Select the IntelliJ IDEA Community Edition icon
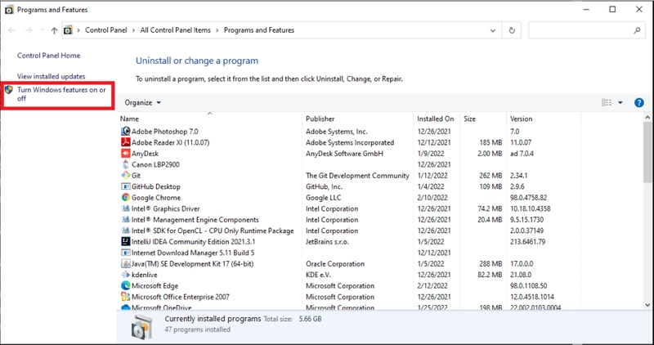Screen dimensions: 654x345 126,241
